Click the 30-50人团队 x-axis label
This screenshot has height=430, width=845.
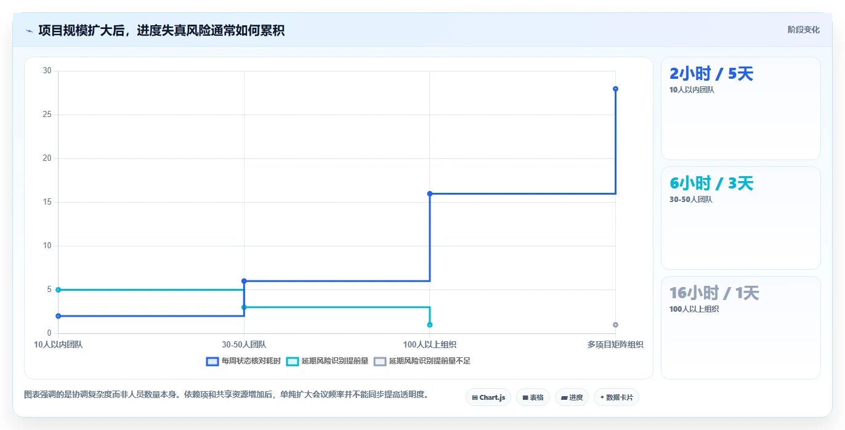click(244, 344)
